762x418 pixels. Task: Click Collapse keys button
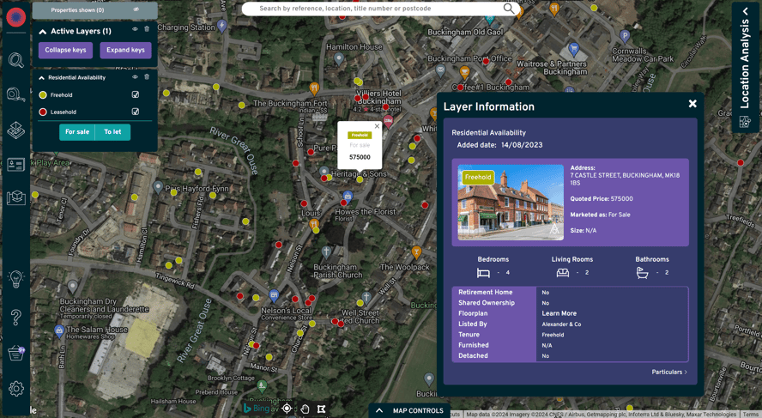click(x=65, y=50)
